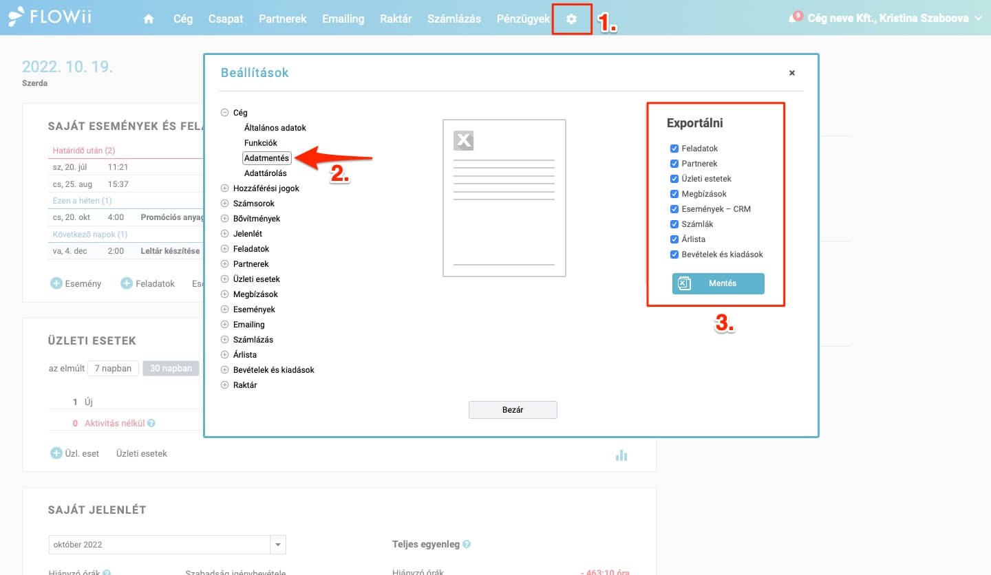Uncheck the Események – CRM checkbox
Viewport: 991px width, 575px height.
(674, 209)
